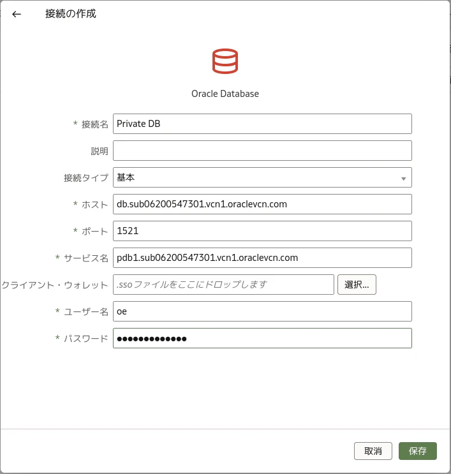Click the パスワード field
Screen dimensions: 451x474
point(262,338)
